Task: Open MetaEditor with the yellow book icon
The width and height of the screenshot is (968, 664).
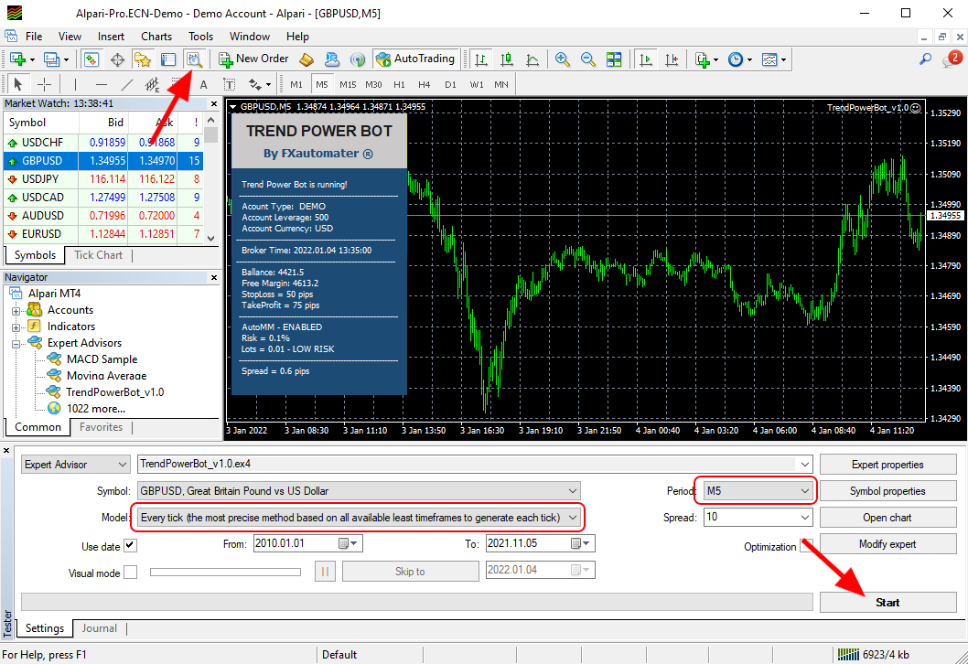Action: pos(307,59)
